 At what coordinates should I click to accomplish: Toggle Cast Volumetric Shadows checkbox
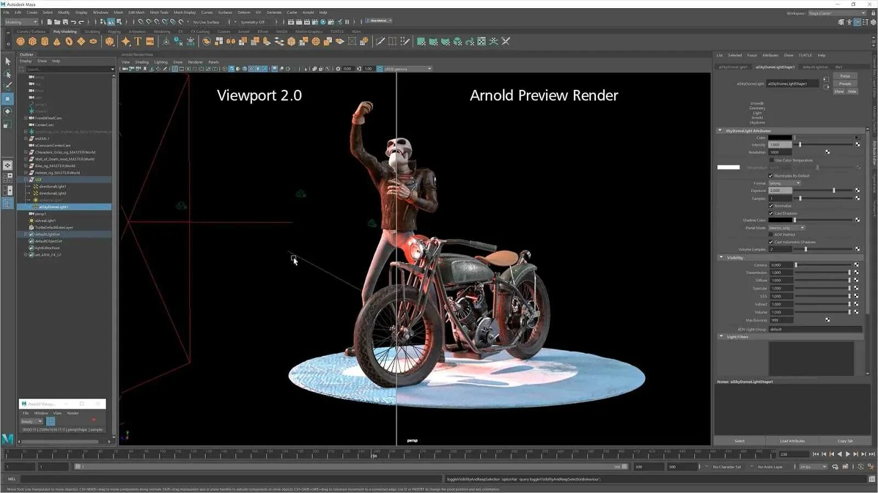pos(770,242)
